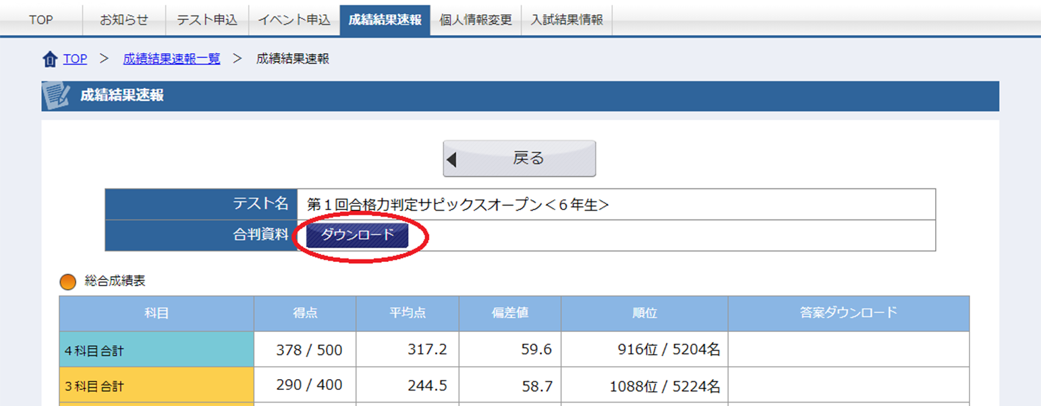Click the 合判資料 label cell
The width and height of the screenshot is (1041, 406).
click(x=201, y=235)
